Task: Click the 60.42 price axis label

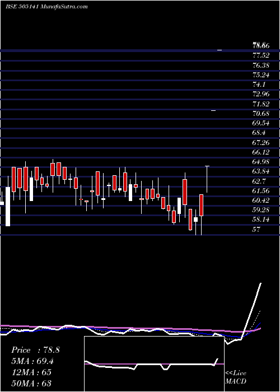Action: tap(262, 200)
